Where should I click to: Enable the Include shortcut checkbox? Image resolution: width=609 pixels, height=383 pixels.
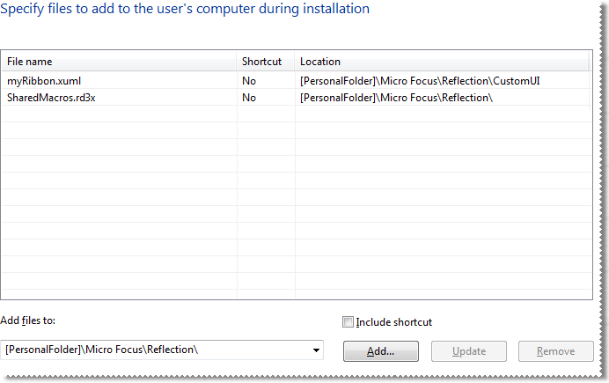(348, 322)
